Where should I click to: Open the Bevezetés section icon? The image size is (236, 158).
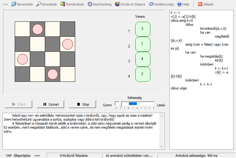point(14,4)
